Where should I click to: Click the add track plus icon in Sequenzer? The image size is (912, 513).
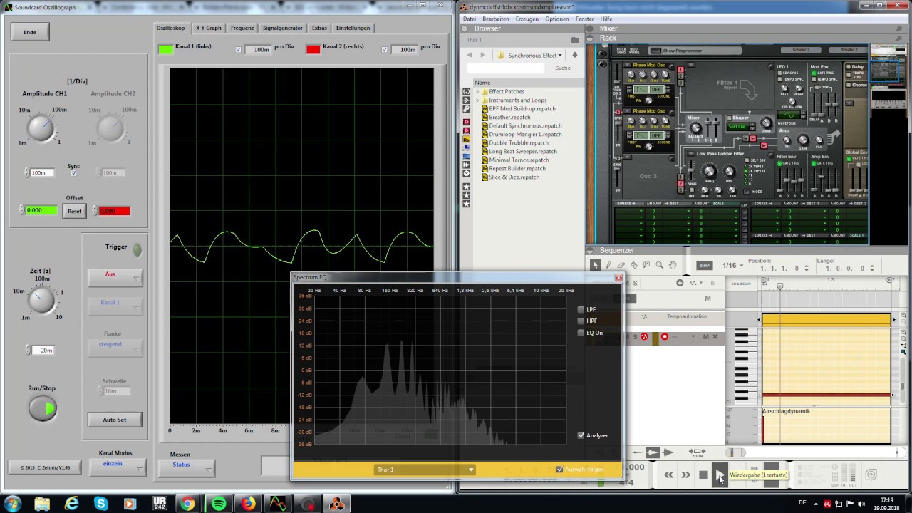tap(680, 283)
